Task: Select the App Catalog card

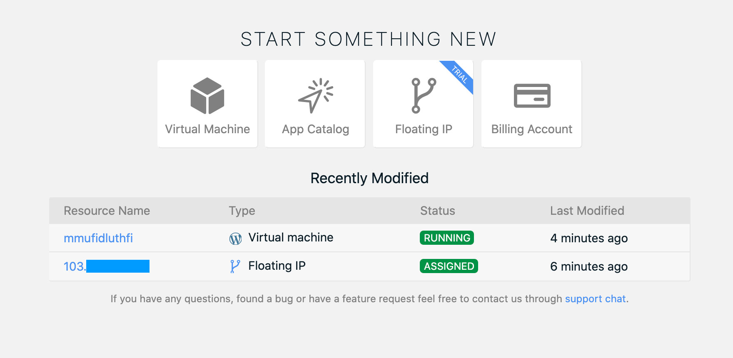Action: click(315, 103)
